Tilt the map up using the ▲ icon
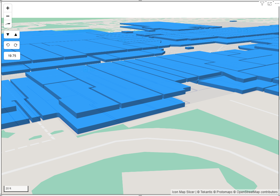The width and height of the screenshot is (280, 196). (x=16, y=34)
